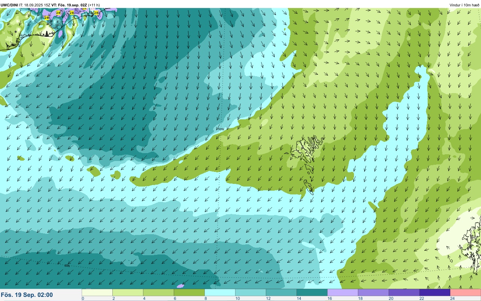
Task: Click legend tick value '12'
Action: tap(268, 298)
